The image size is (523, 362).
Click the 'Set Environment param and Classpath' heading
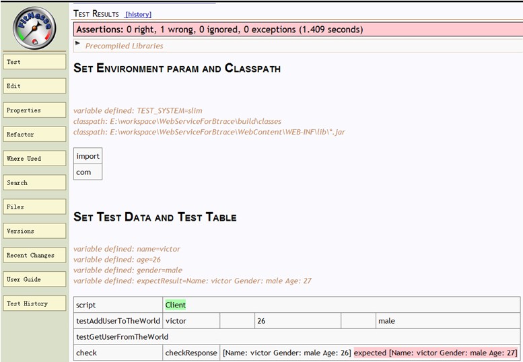pyautogui.click(x=177, y=68)
